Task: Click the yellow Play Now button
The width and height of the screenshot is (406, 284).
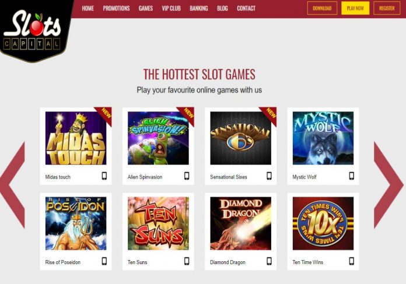Action: (355, 8)
